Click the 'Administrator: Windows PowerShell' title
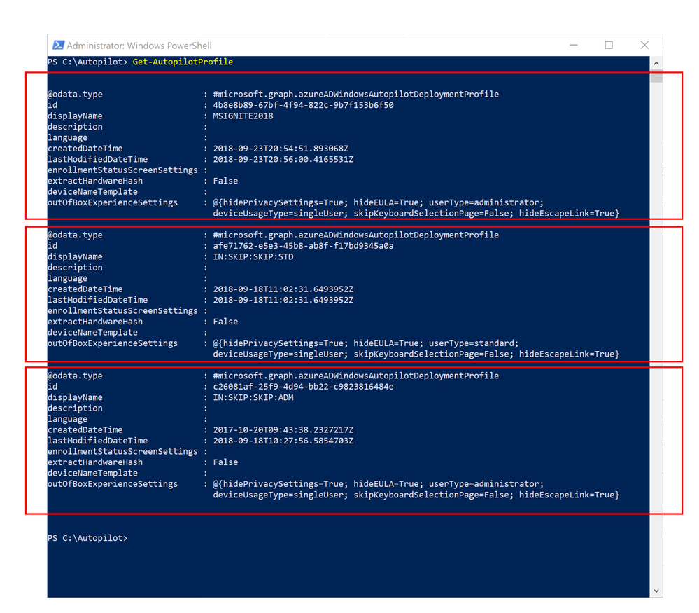This screenshot has width=699, height=613. [x=139, y=46]
